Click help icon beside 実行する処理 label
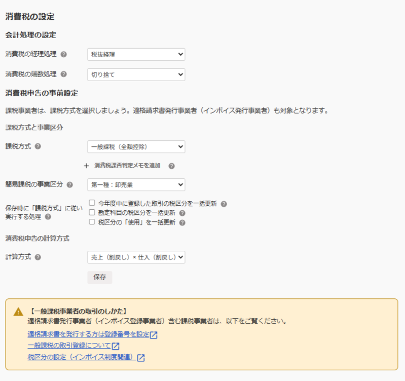 point(48,217)
